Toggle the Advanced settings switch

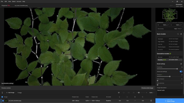pyautogui.click(x=181, y=72)
